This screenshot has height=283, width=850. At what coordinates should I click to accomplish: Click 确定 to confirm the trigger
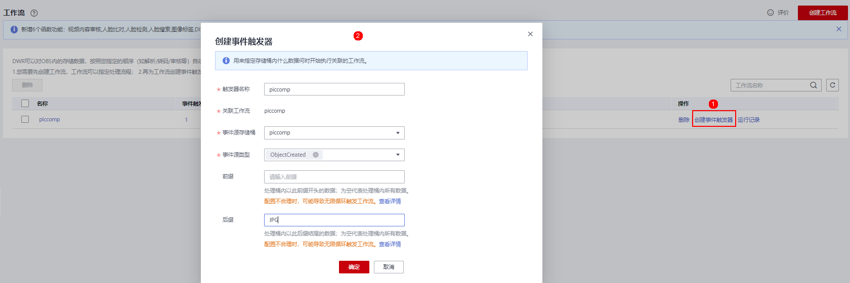354,267
